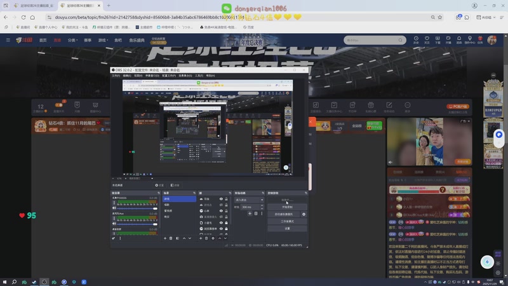Delete the selected scene in OBS

coord(171,238)
